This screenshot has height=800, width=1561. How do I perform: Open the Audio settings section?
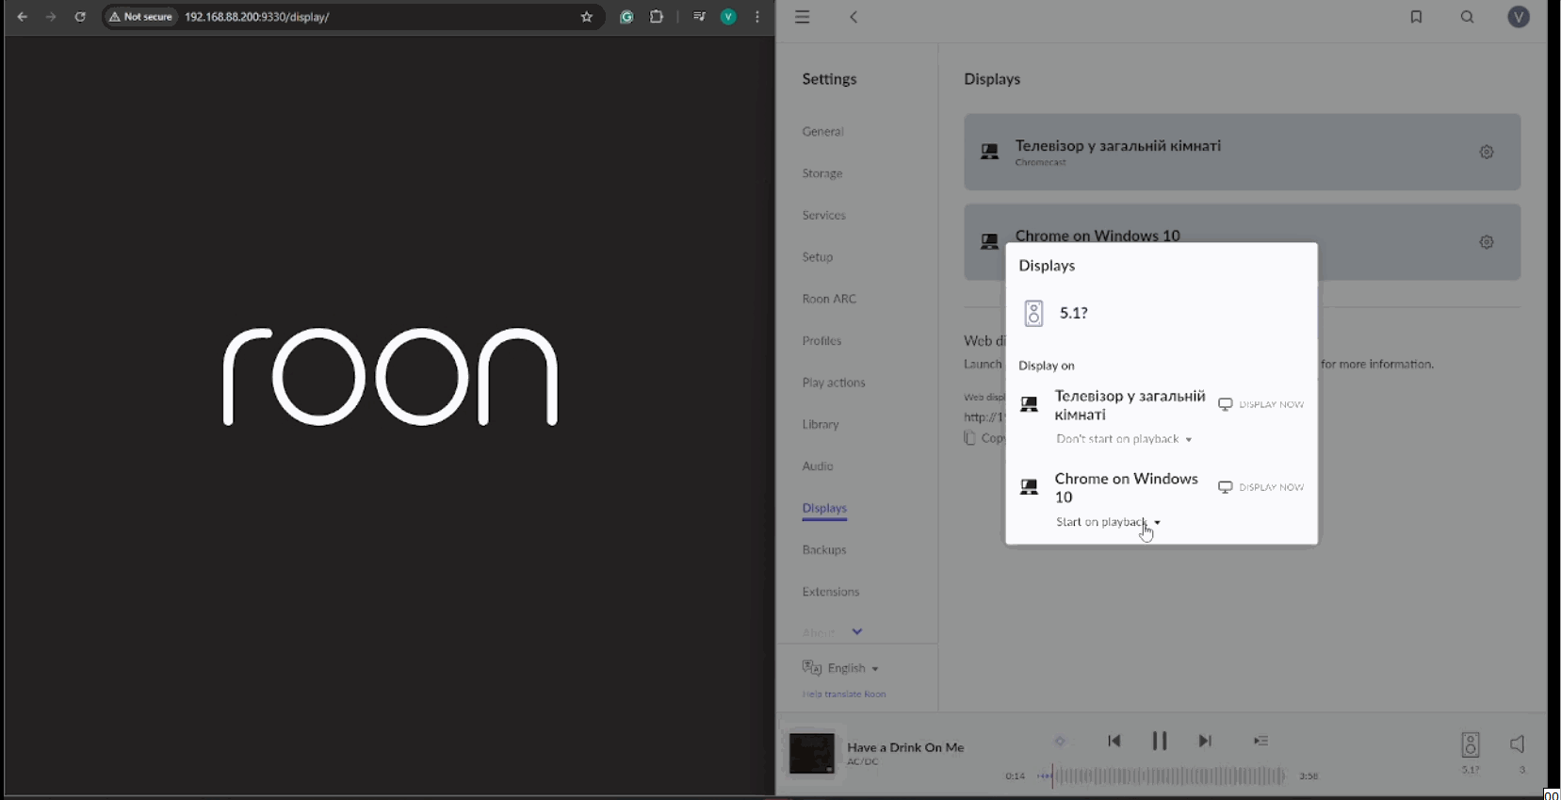tap(817, 466)
